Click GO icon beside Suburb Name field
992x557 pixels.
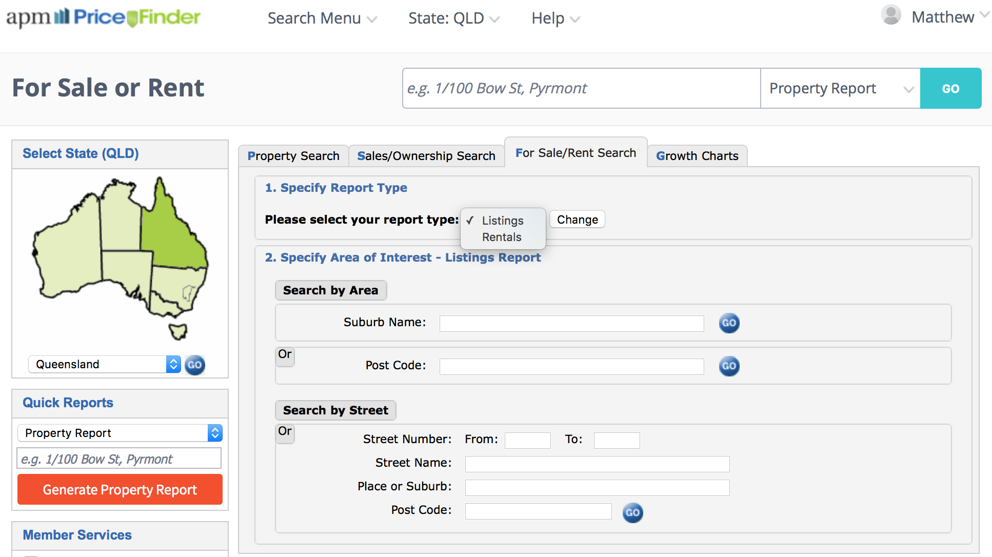[x=729, y=323]
